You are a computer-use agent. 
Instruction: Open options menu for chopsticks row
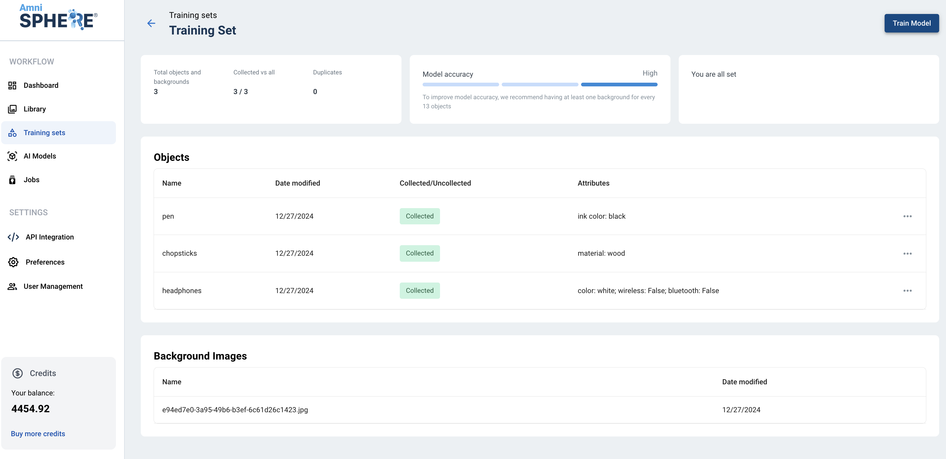click(x=907, y=254)
